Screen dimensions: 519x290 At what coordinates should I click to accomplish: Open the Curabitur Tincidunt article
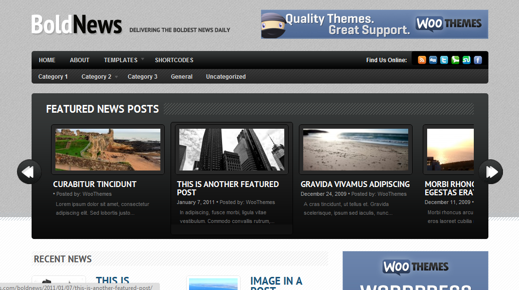(94, 184)
